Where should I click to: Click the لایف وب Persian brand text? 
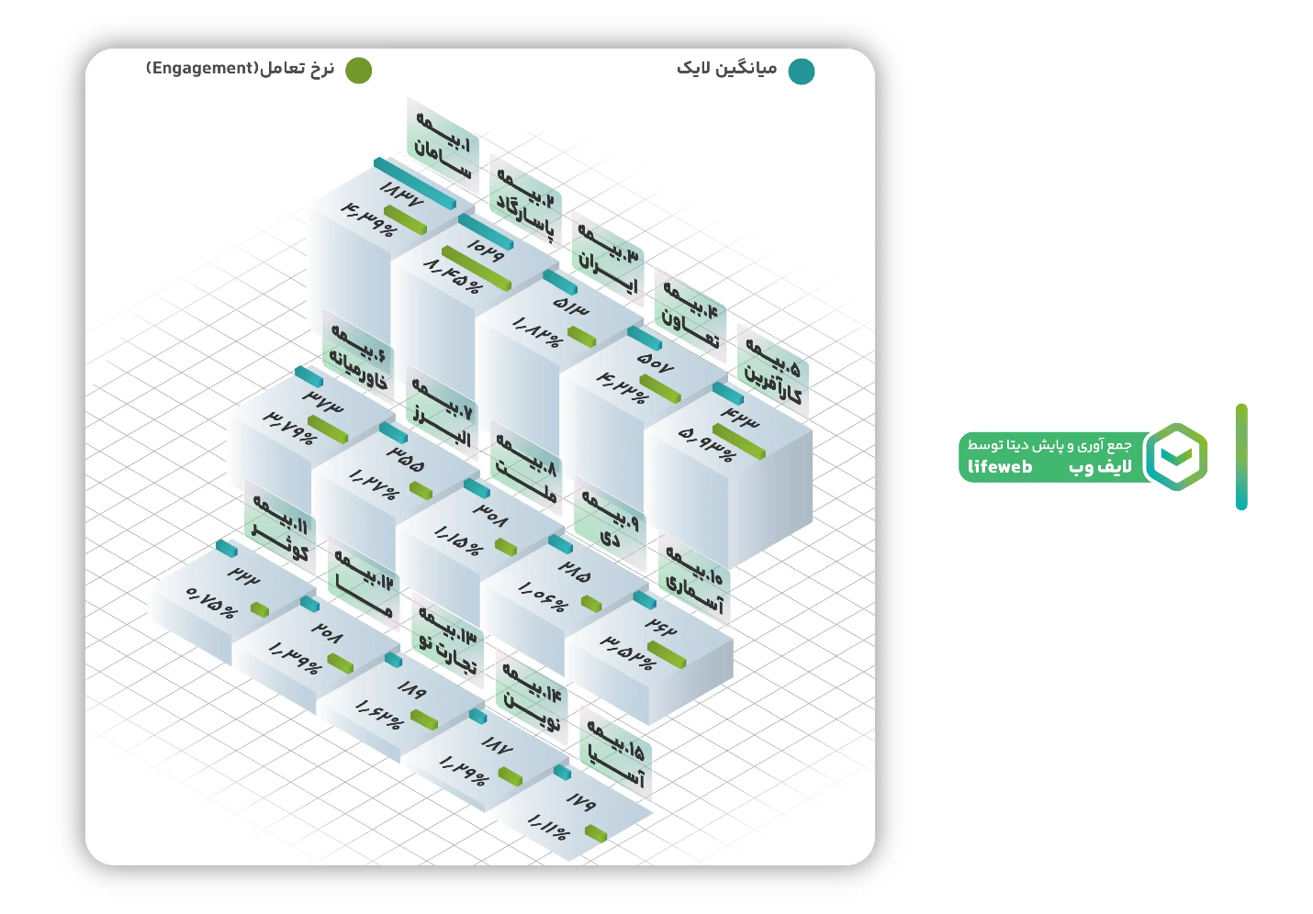[x=1100, y=467]
